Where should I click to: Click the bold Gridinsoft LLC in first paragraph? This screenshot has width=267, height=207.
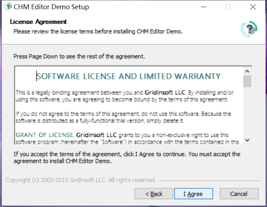pyautogui.click(x=165, y=92)
